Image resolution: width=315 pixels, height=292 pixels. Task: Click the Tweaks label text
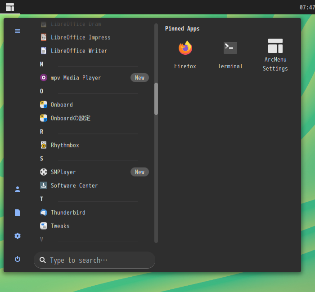60,226
